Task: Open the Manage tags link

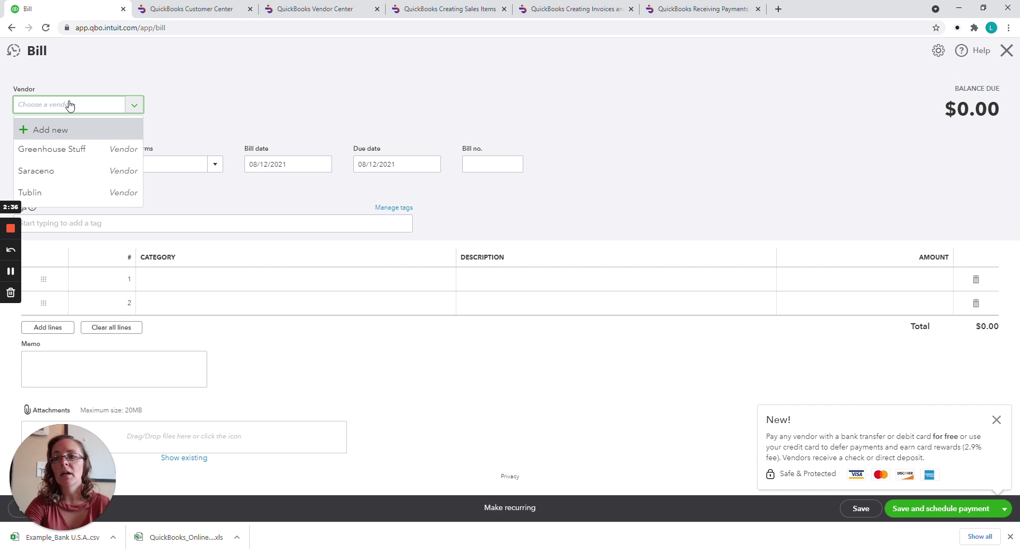Action: click(x=394, y=208)
